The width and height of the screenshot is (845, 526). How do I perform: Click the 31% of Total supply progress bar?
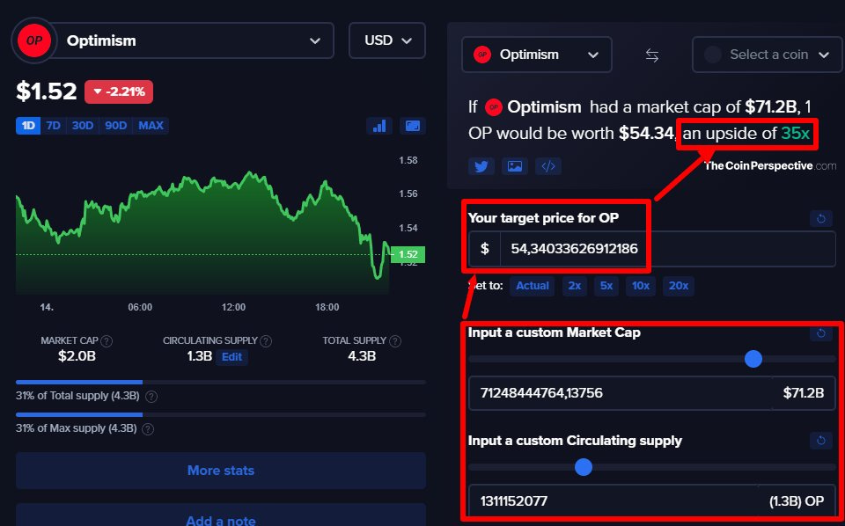[x=221, y=383]
